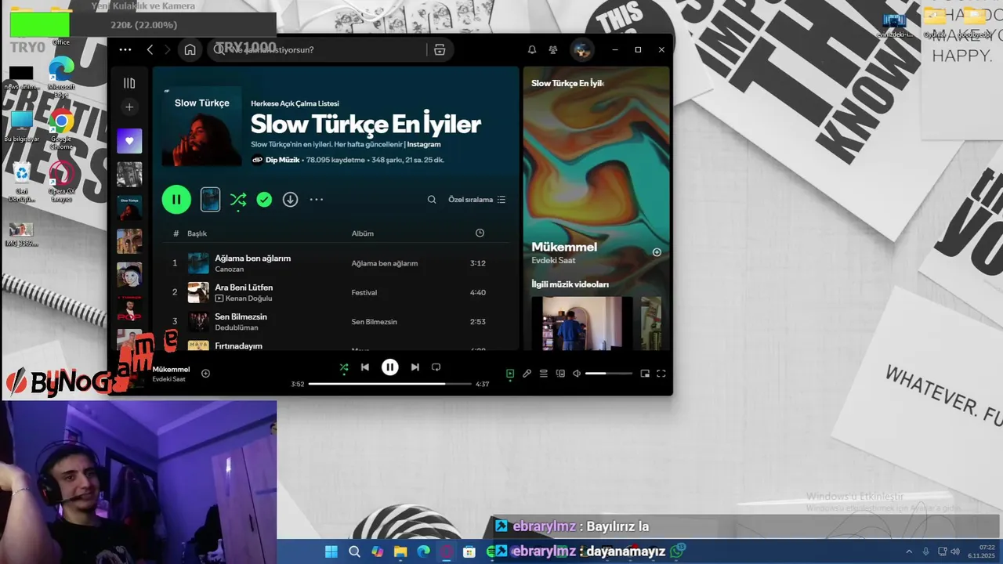1003x564 pixels.
Task: Select Geri Dönüşüm recycle bin icon
Action: click(21, 182)
